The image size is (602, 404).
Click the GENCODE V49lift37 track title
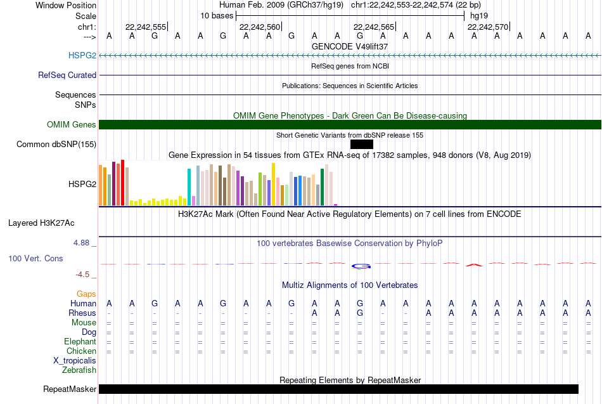point(350,46)
